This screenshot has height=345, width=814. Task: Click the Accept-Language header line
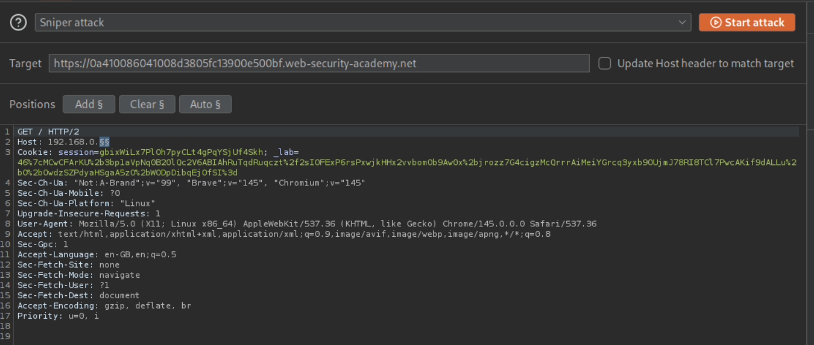click(x=97, y=254)
